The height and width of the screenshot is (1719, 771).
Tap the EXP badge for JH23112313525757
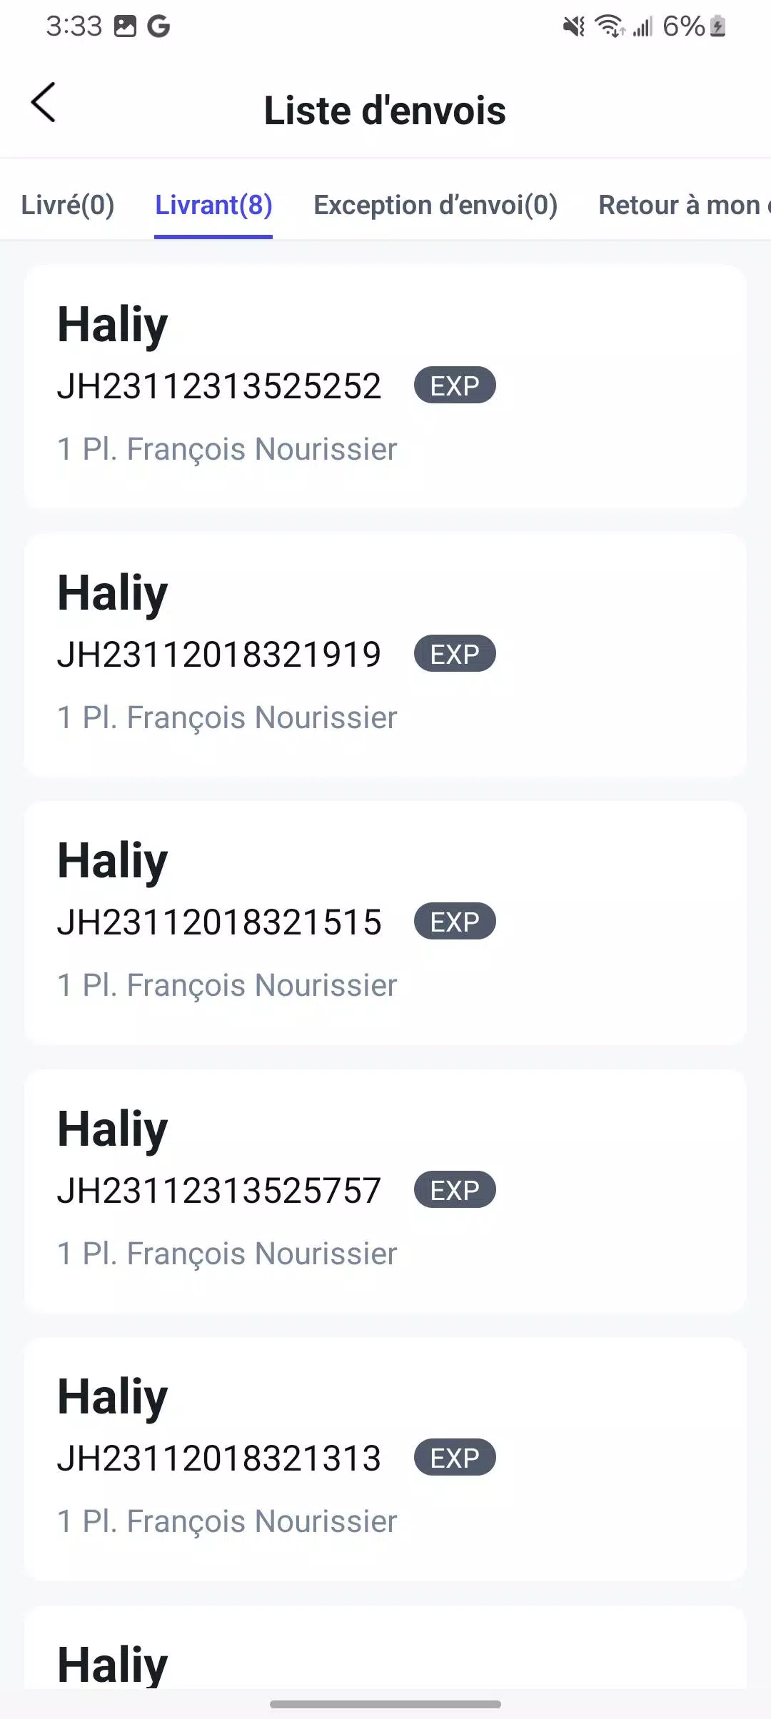455,1190
